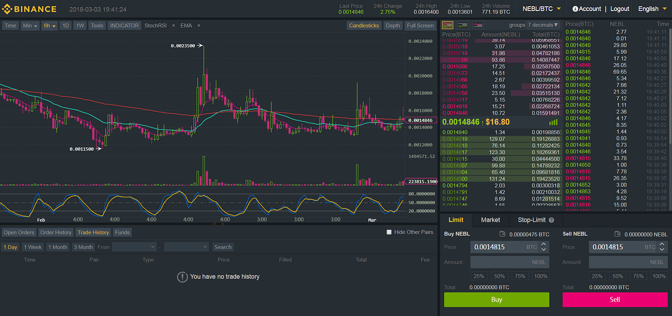This screenshot has height=316, width=672.
Task: Select the 1 Day history range
Action: (10, 247)
